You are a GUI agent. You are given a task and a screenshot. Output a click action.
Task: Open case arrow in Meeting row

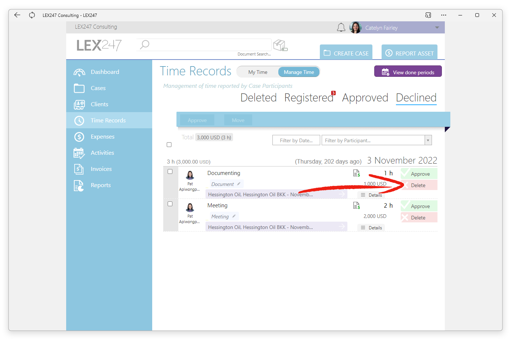click(x=342, y=226)
